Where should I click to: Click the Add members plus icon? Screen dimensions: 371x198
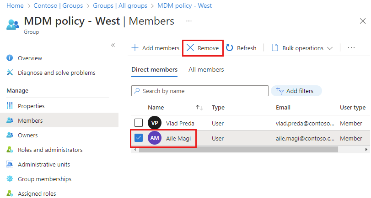click(x=135, y=48)
